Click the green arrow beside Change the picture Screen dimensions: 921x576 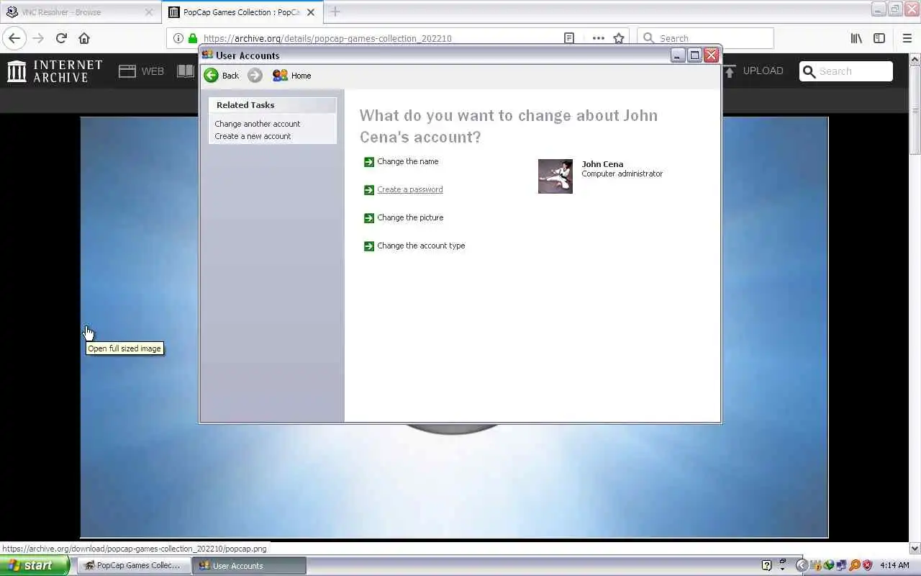pyautogui.click(x=369, y=218)
